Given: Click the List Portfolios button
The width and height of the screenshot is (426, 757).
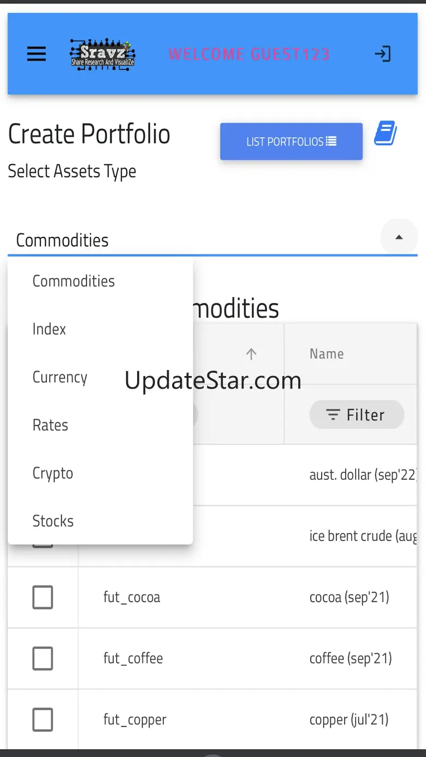Looking at the screenshot, I should click(x=291, y=142).
